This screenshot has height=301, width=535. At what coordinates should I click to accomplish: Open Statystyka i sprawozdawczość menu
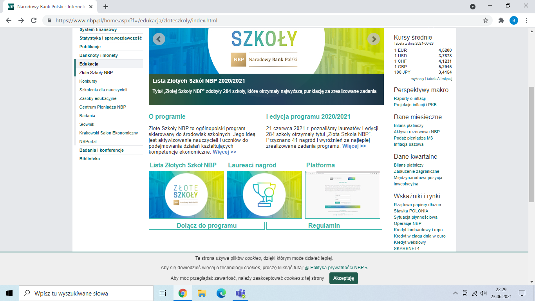(x=111, y=38)
